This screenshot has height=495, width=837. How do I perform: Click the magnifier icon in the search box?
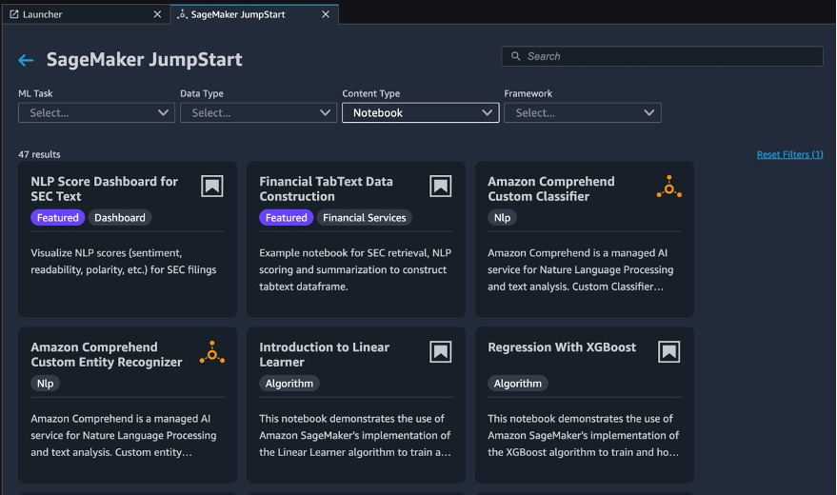click(x=516, y=56)
